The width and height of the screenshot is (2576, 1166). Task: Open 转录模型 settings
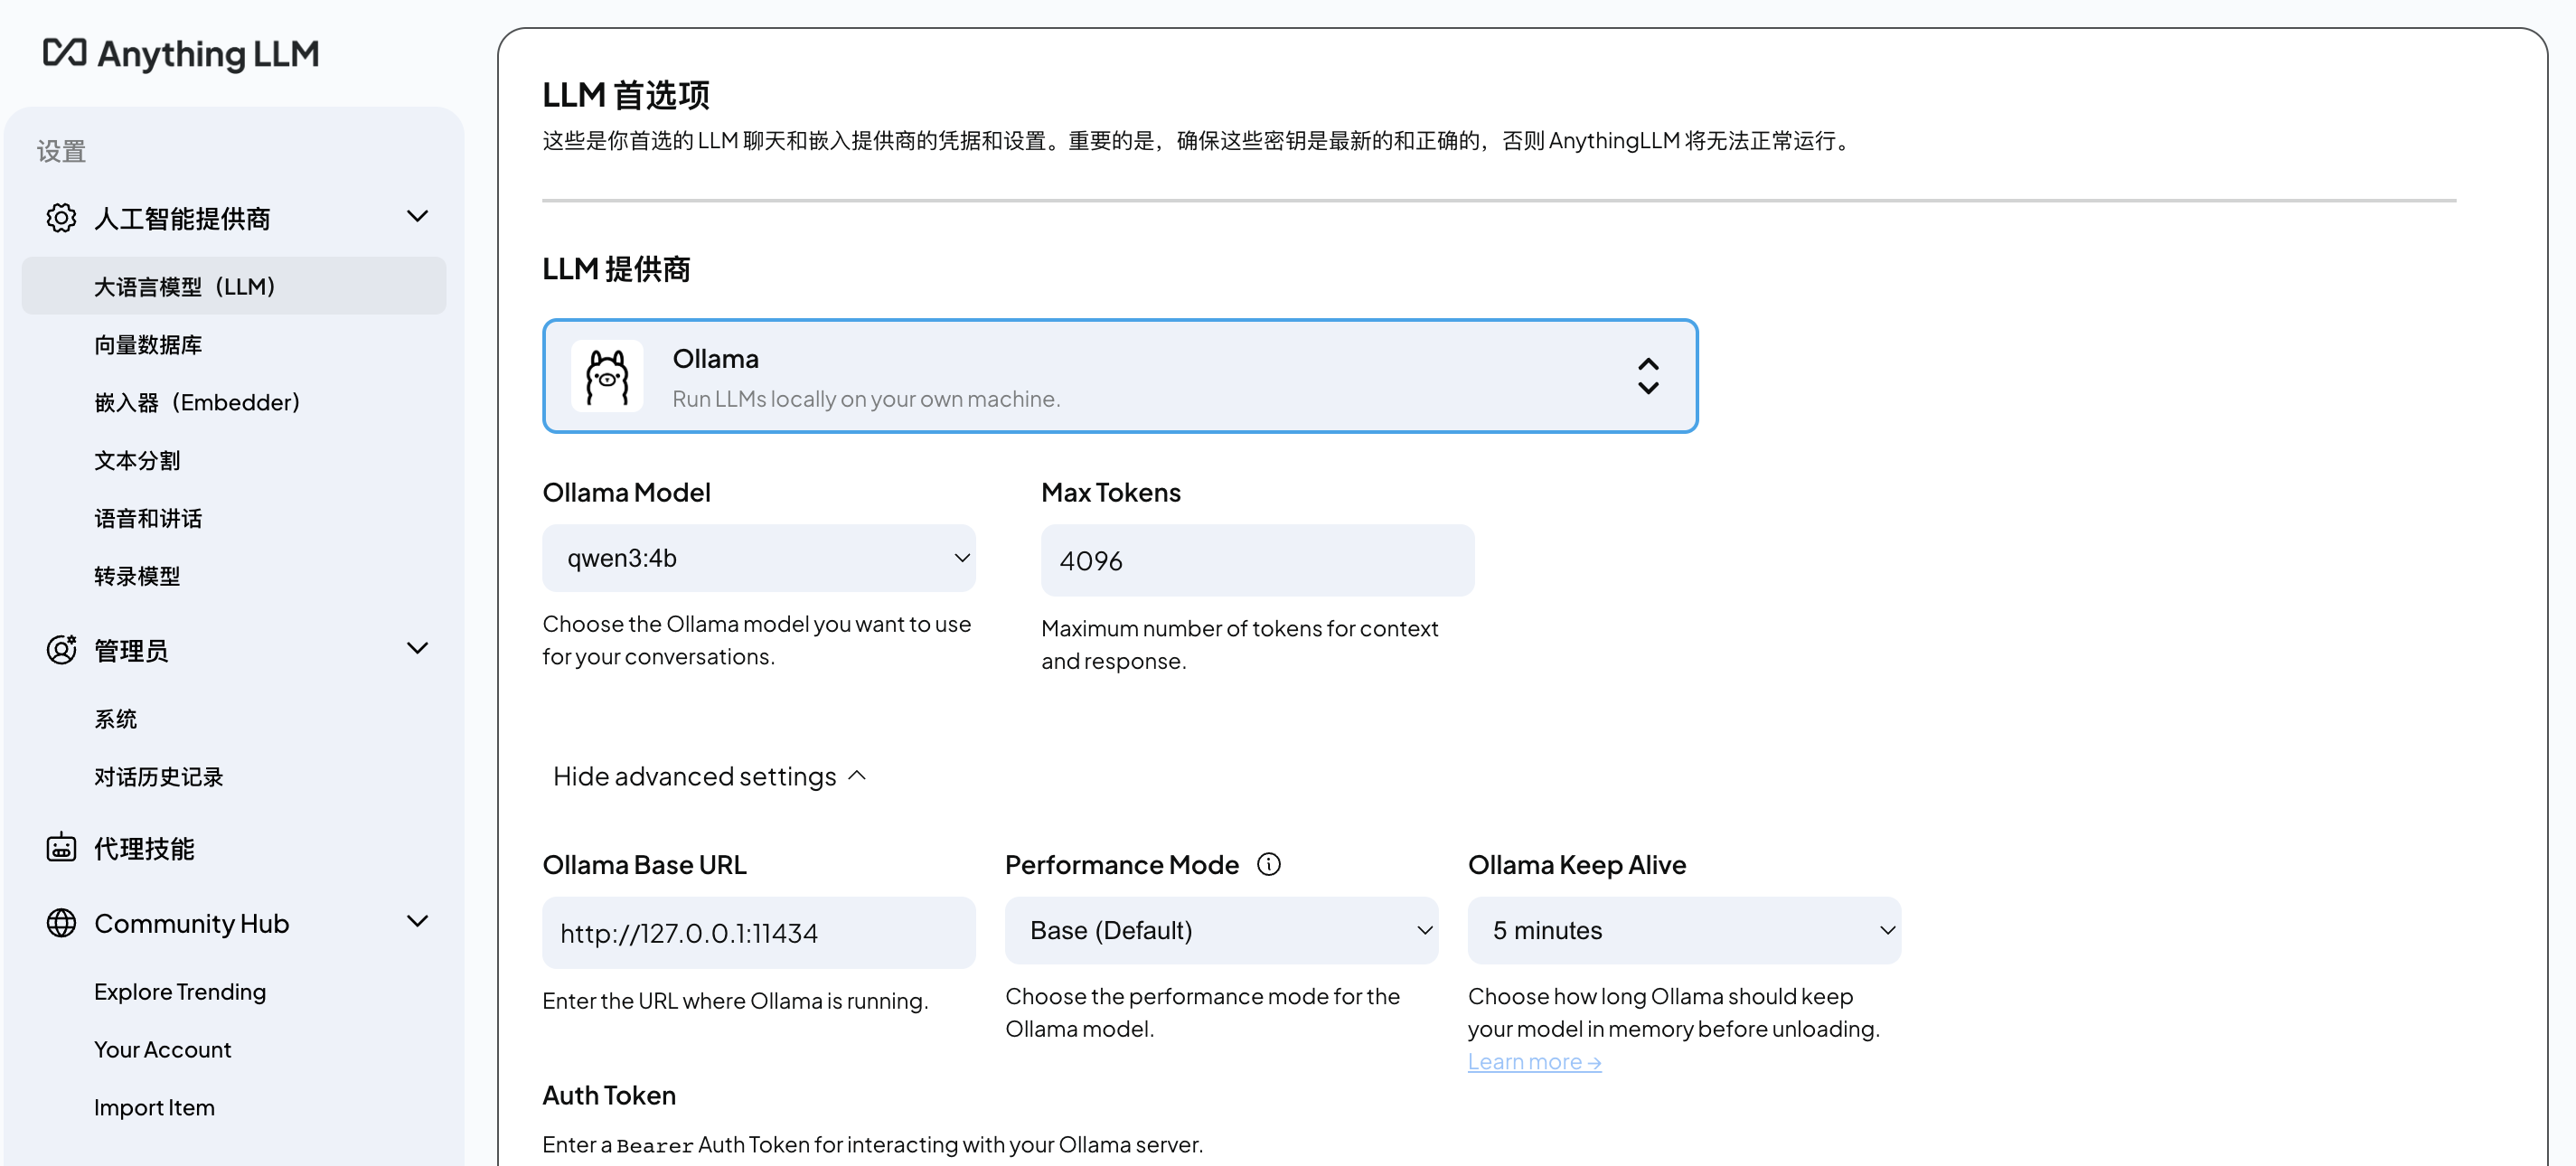pos(137,576)
